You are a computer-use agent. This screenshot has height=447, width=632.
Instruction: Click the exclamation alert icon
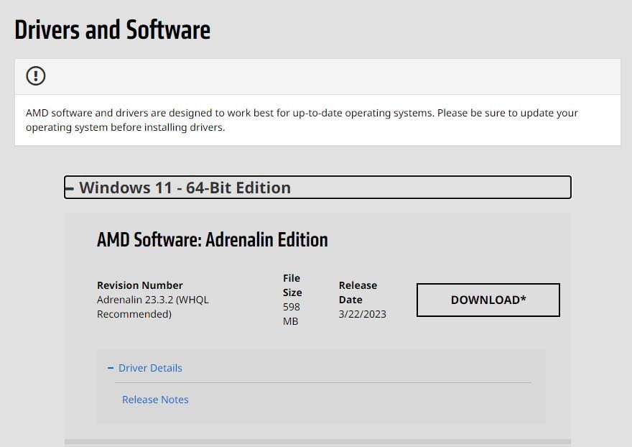tap(35, 75)
